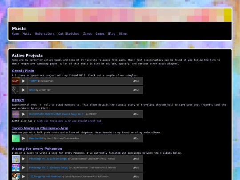Open Pokésongs Vol. 3a cover thumbnail
Viewport: 240px width, 180px height.
[16, 159]
